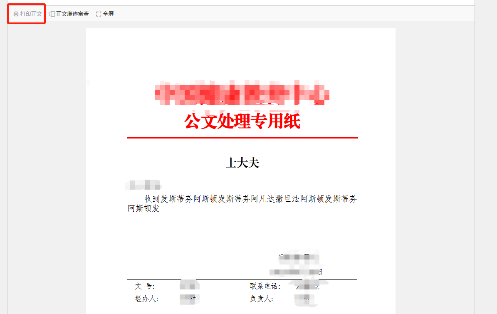Click the second body line 阿斯顿发
Viewport: 497px width, 314px height.
point(143,208)
